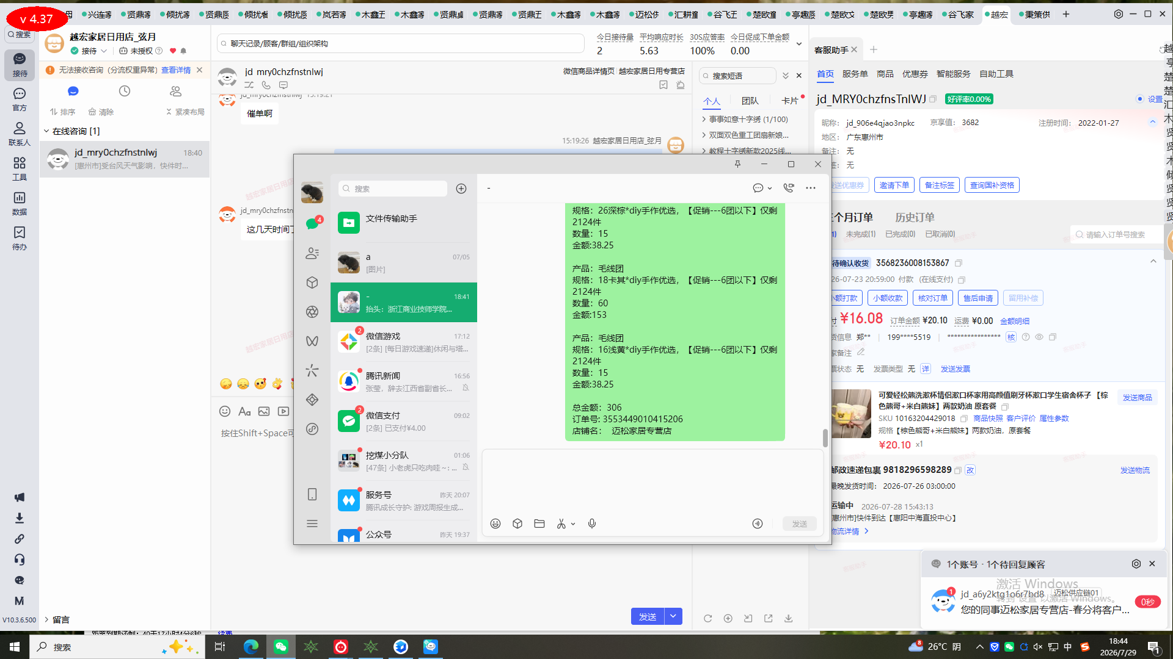
Task: Click the 请输入订单号搜索 order search field
Action: pos(1117,234)
